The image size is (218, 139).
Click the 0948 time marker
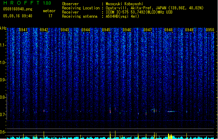(x=168, y=30)
